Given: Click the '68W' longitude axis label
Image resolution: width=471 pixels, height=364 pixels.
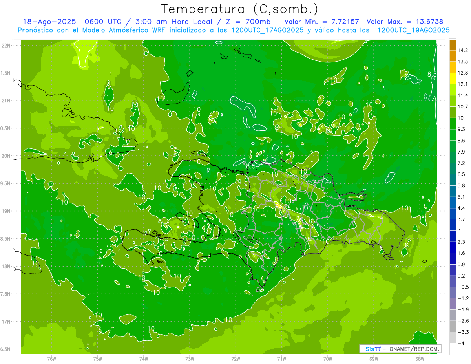Looking at the screenshot, I should tap(420, 359).
